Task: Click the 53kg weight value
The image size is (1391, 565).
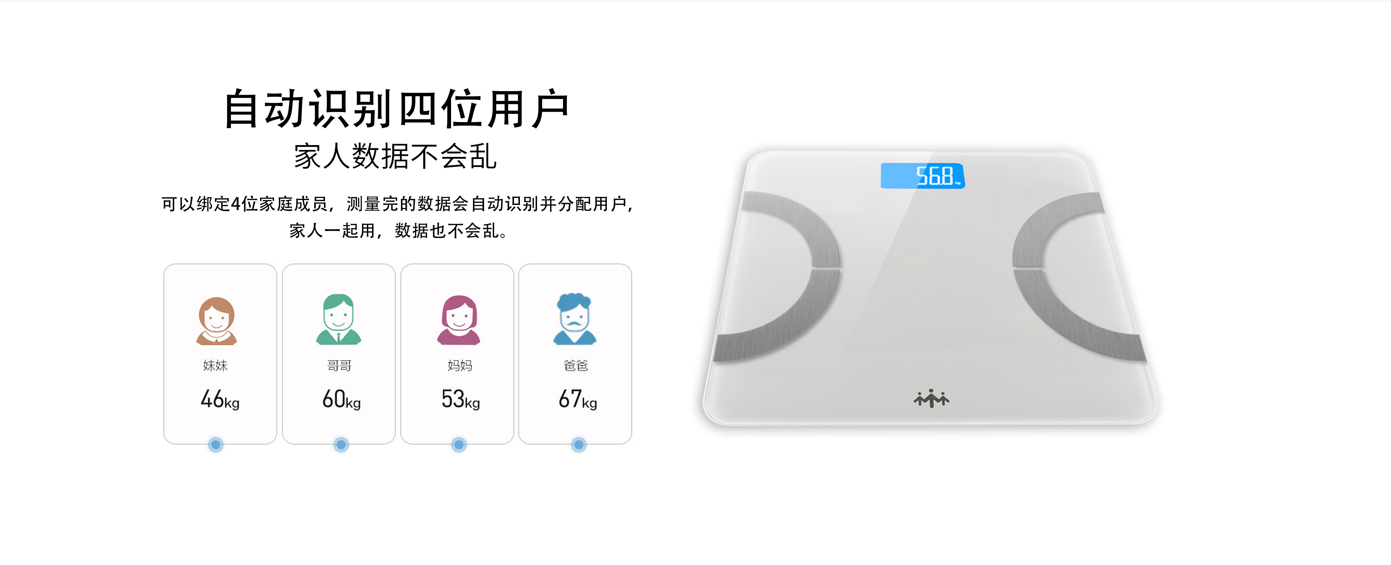Action: click(x=460, y=400)
